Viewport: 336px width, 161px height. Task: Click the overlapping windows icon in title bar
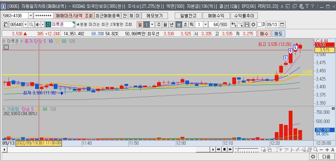coord(295,6)
